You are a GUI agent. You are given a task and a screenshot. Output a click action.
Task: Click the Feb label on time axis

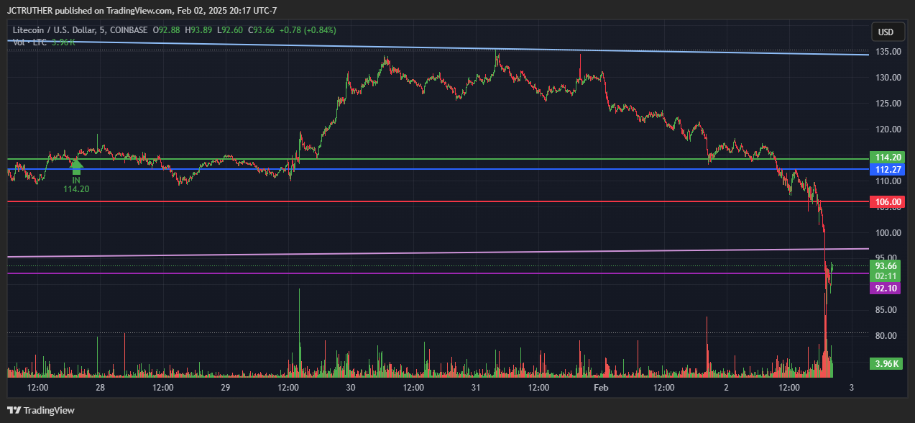pyautogui.click(x=601, y=388)
